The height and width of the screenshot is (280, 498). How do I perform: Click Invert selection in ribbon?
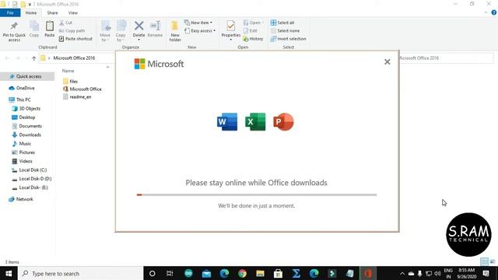click(x=289, y=39)
